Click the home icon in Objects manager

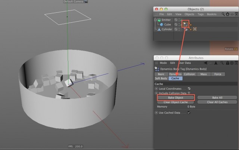(x=227, y=14)
